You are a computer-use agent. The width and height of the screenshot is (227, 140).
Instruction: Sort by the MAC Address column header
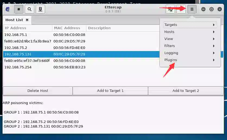point(69,28)
